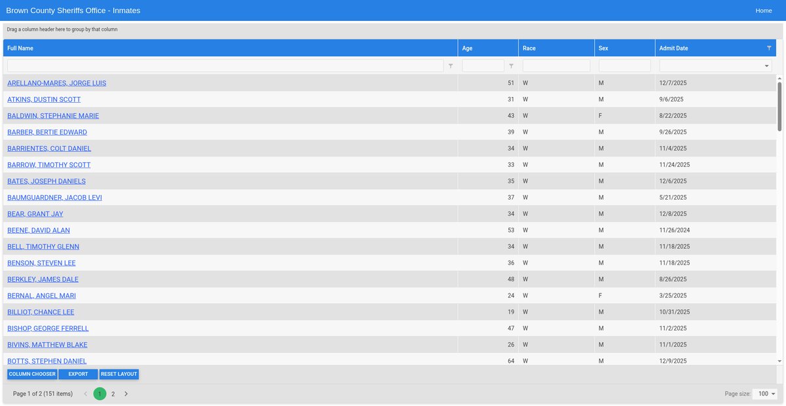This screenshot has height=406, width=786.
Task: Sort by the Sex column header
Action: 603,48
